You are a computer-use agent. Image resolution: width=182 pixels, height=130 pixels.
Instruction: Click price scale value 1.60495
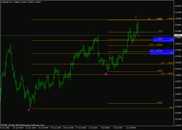178,19
